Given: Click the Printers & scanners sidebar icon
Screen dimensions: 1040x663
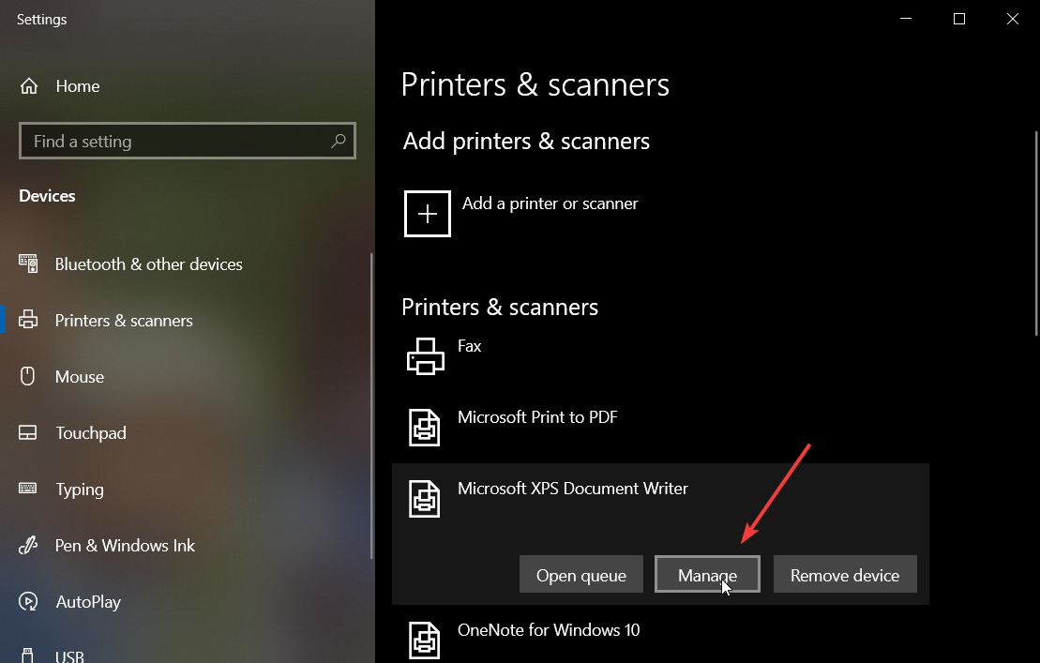Looking at the screenshot, I should click(x=28, y=320).
